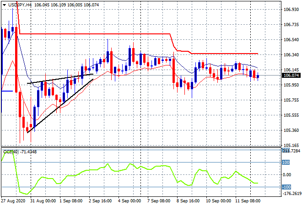Select price axis label 106.145
Screen dimensions: 302x206
click(x=291, y=70)
